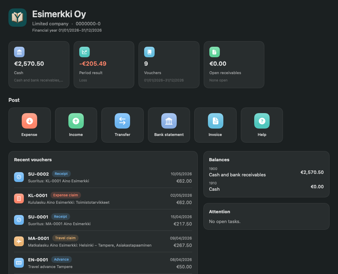Click the red Expense down-arrow icon
The image size is (338, 274).
[29, 121]
